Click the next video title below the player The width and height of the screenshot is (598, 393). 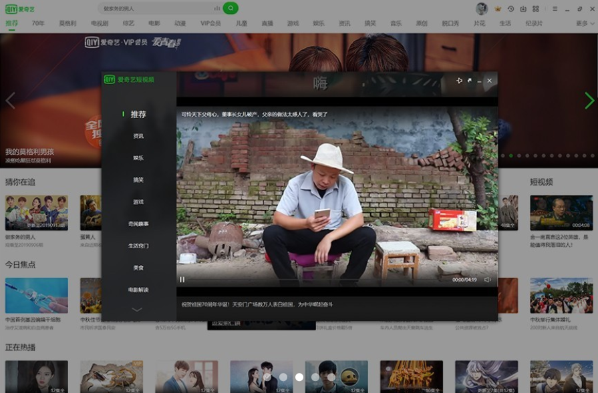click(x=257, y=304)
